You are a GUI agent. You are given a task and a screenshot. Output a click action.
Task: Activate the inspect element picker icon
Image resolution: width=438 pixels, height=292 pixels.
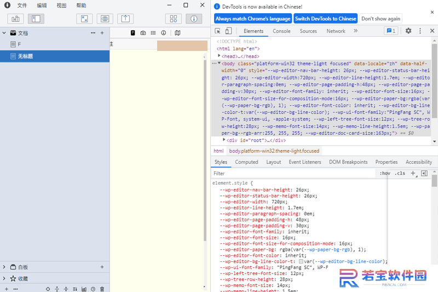tap(217, 31)
